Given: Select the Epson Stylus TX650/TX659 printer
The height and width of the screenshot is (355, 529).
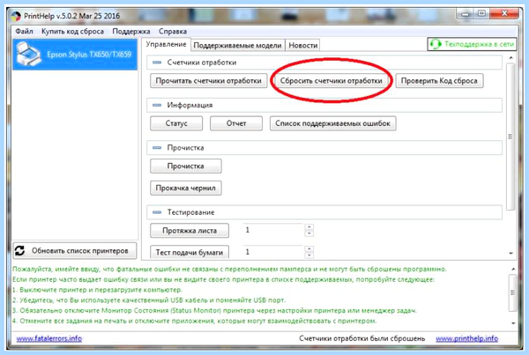Looking at the screenshot, I should click(75, 55).
